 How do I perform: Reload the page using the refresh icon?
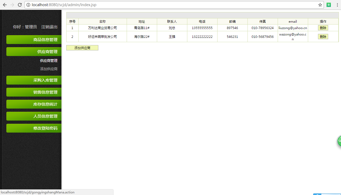[x=20, y=5]
